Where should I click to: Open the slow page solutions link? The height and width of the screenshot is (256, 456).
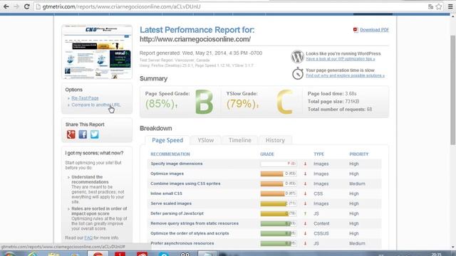345,75
